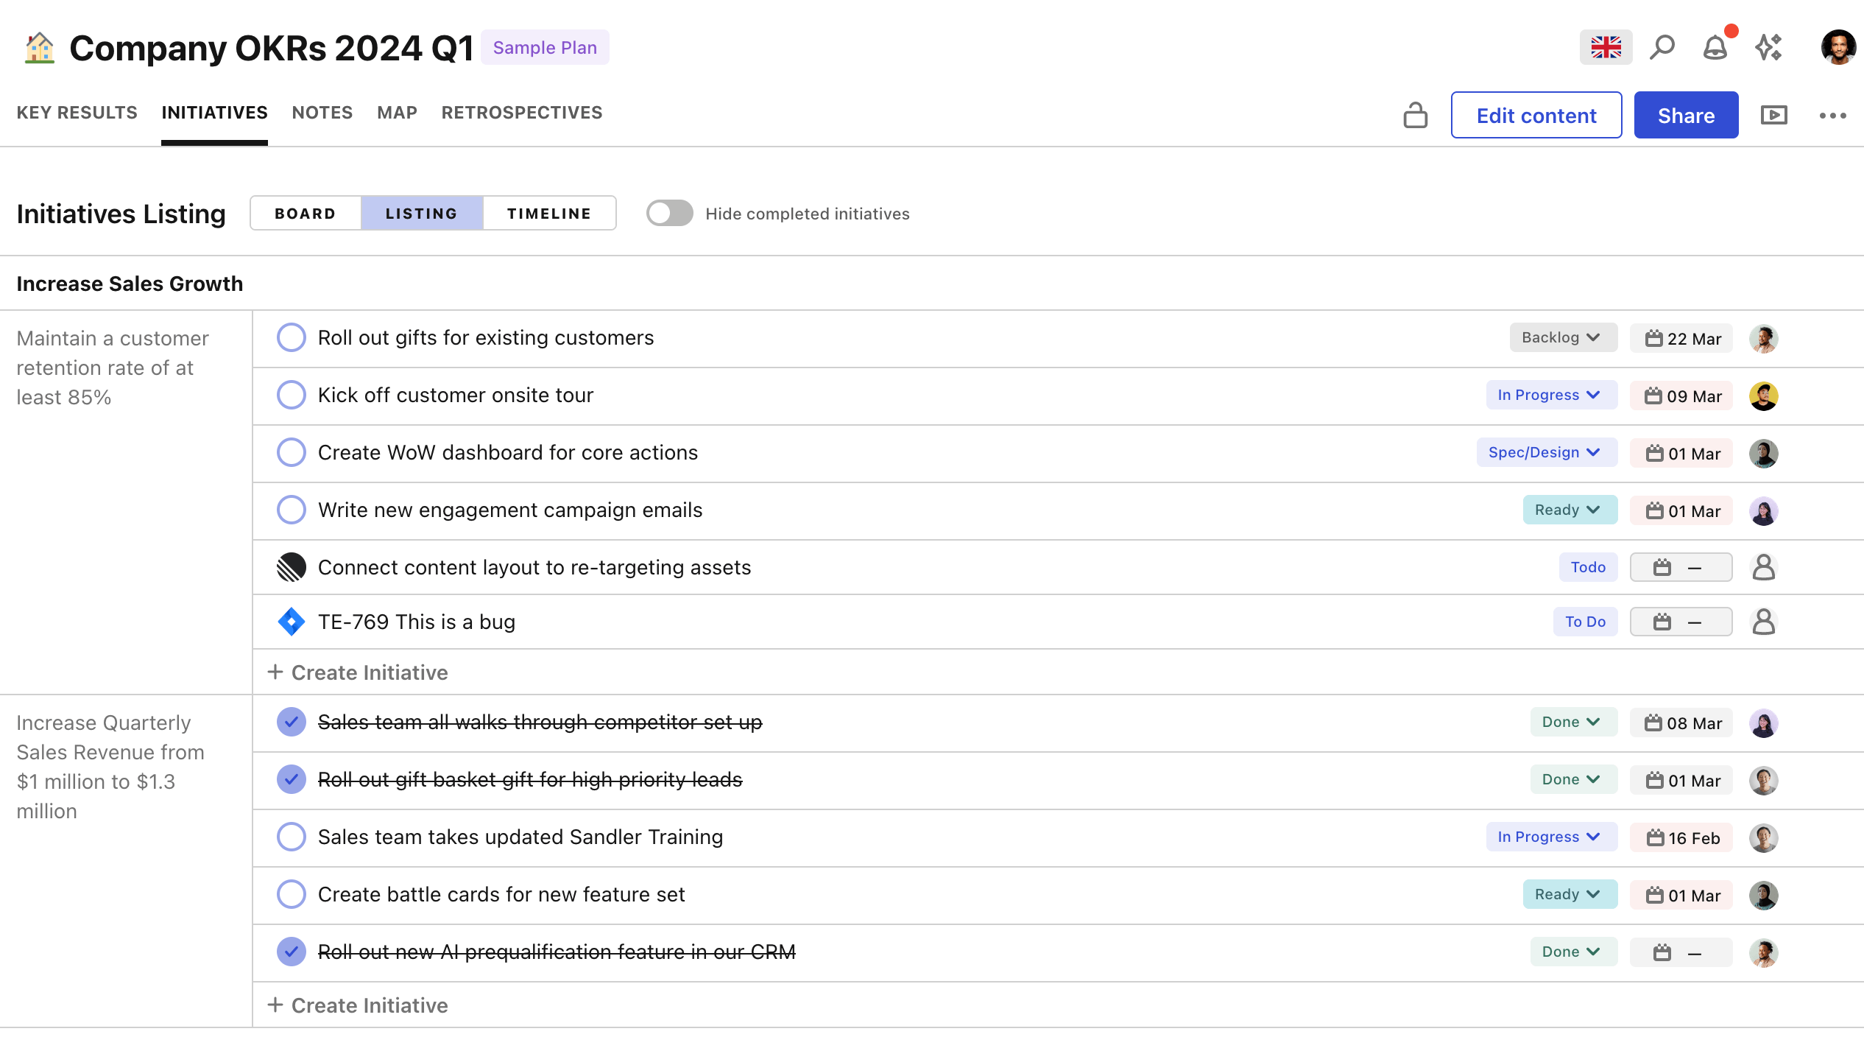Open the video tutorial icon near Share
The width and height of the screenshot is (1864, 1037).
[x=1774, y=115]
